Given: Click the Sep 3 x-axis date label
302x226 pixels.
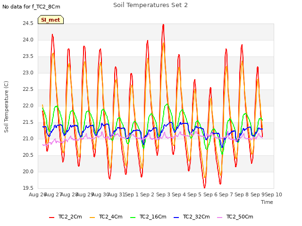Looking at the screenshot, I should [x=163, y=194].
